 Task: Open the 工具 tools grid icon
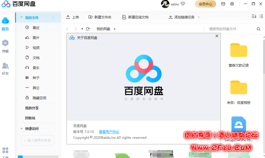point(5,150)
